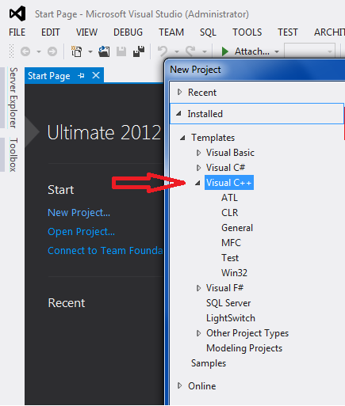
Task: Click the Navigate Backward arrow icon
Action: tap(25, 51)
